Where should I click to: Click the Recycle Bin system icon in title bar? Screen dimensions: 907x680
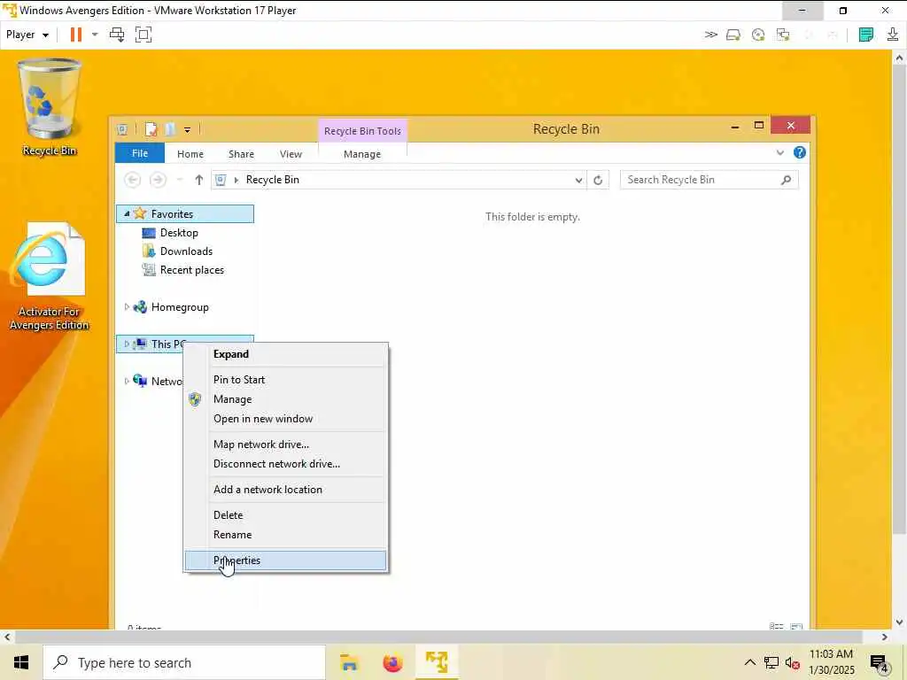(x=122, y=129)
